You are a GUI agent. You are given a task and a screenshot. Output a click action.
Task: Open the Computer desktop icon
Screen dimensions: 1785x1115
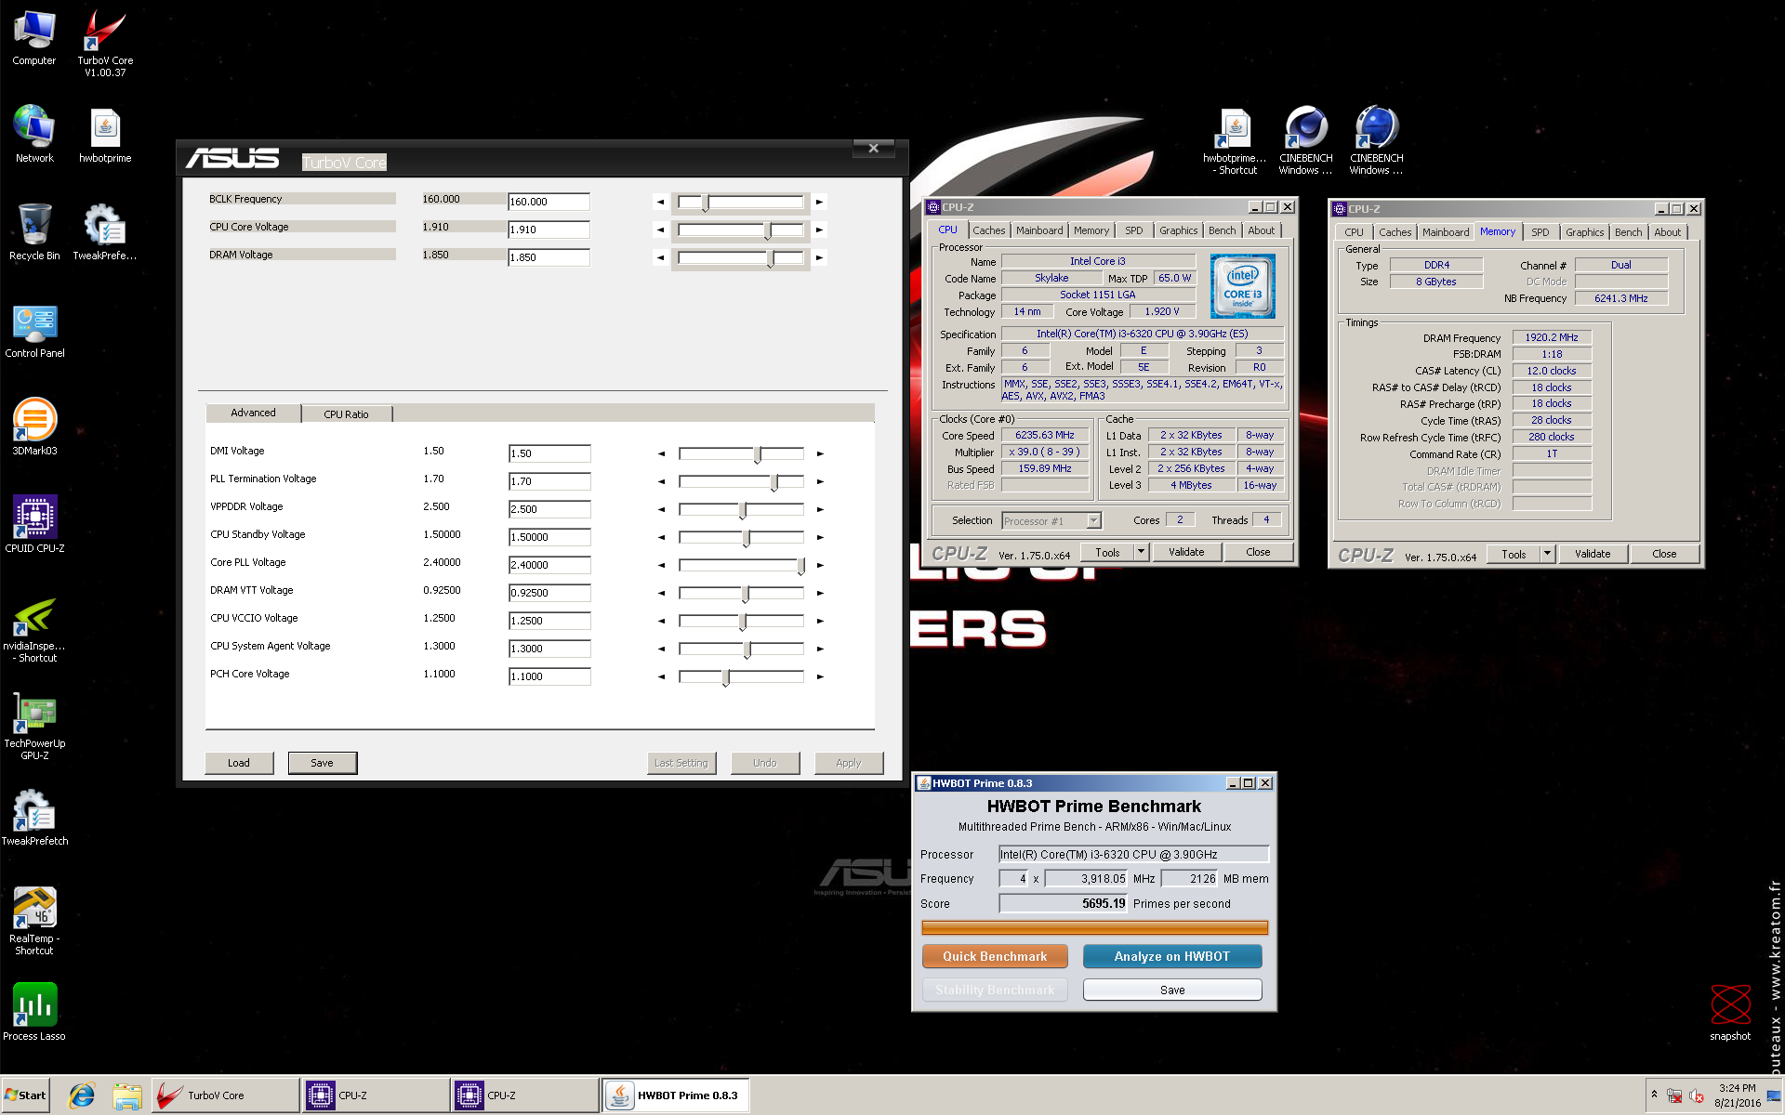34,38
